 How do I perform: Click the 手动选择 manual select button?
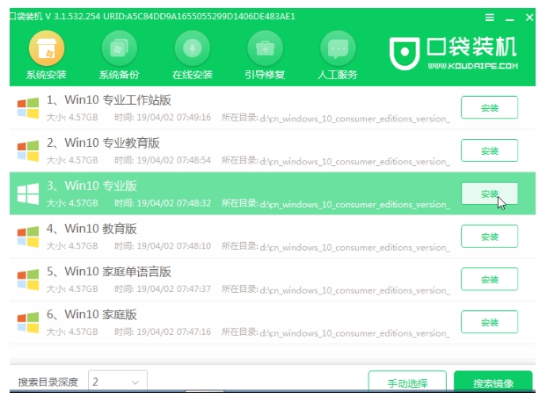coord(407,382)
